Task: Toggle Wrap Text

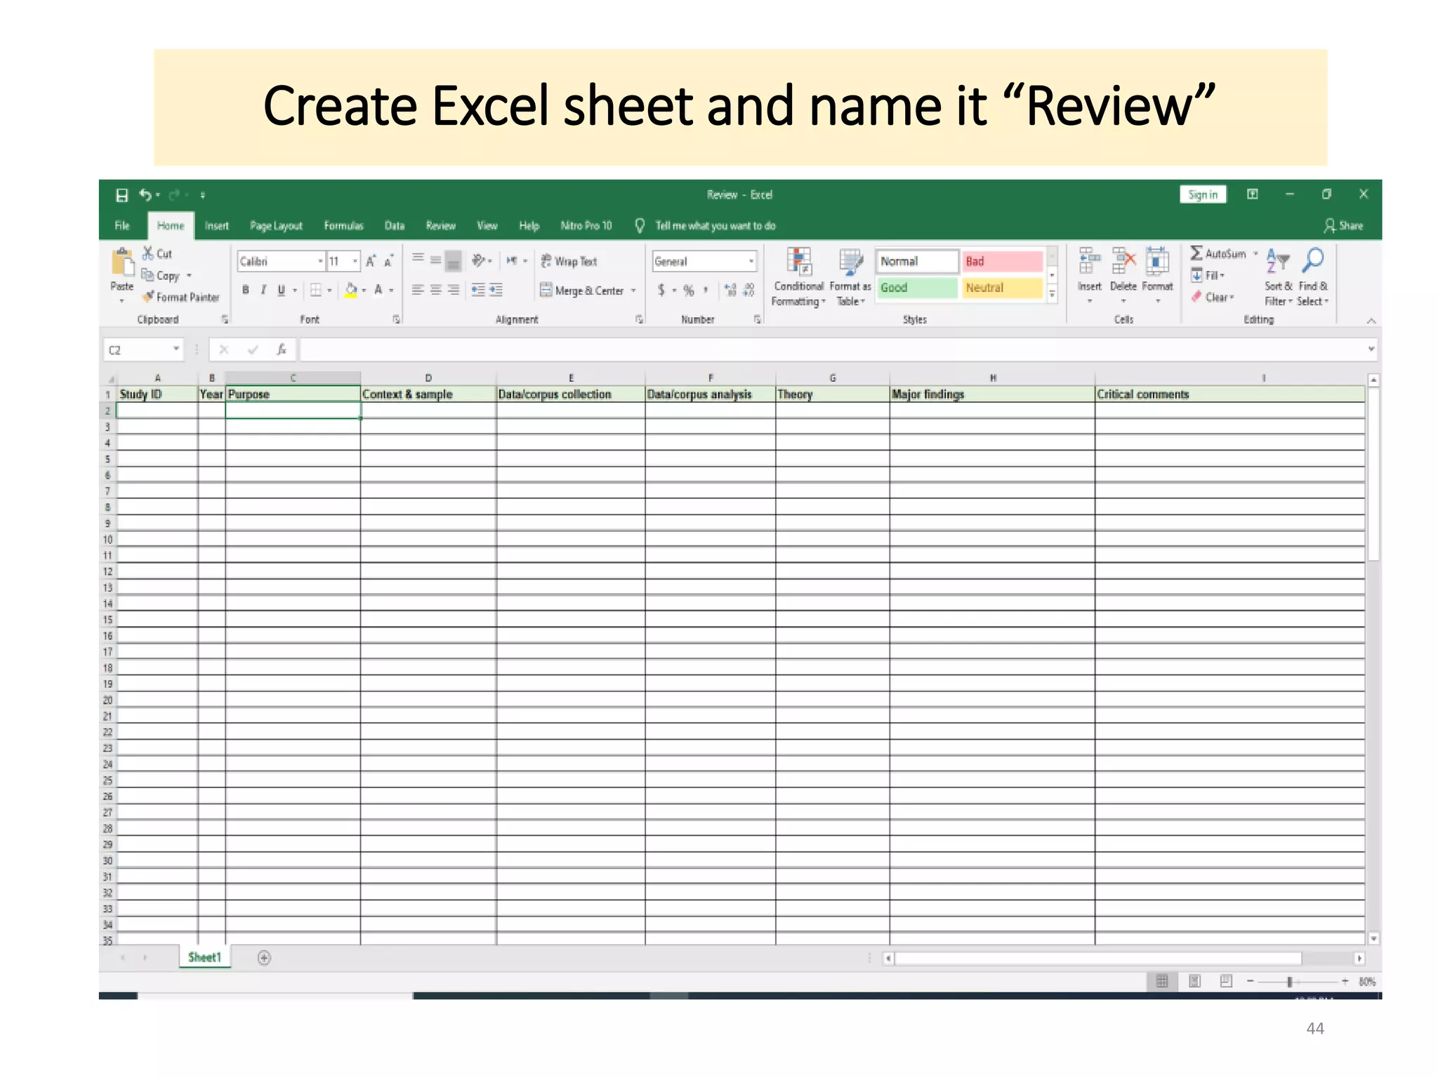Action: coord(569,261)
